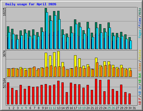Click the yellow "Visits" legend label
Viewport: 143px width, 111px height.
[x=140, y=55]
